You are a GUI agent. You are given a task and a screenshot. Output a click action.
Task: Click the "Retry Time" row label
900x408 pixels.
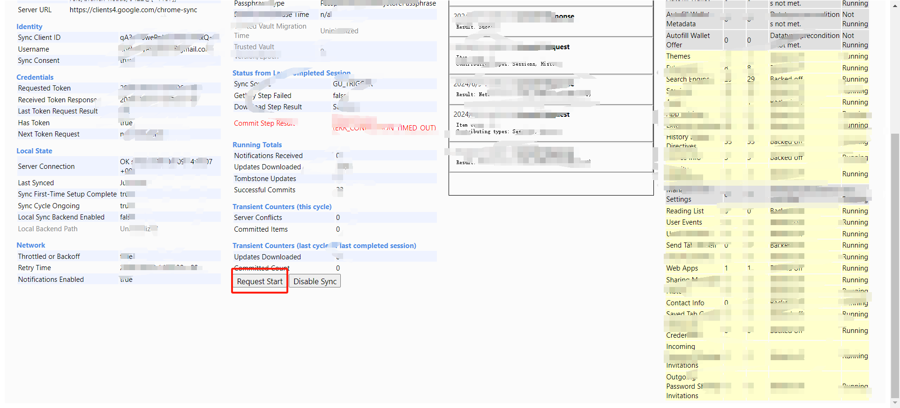(34, 268)
